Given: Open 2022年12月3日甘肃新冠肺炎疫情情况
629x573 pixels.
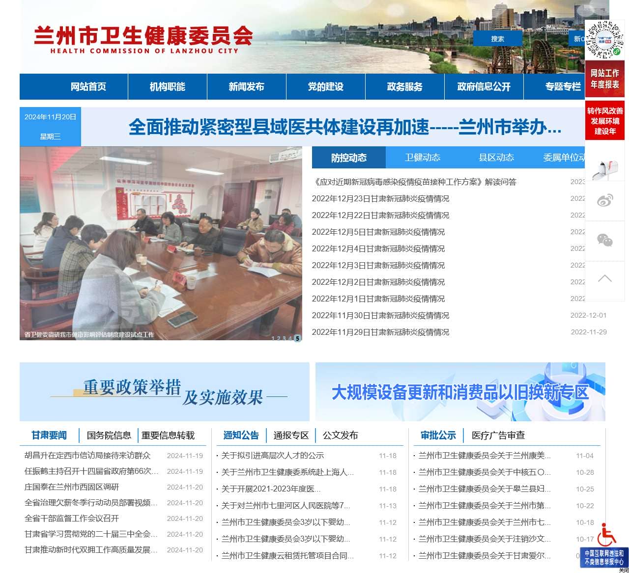Looking at the screenshot, I should (378, 265).
